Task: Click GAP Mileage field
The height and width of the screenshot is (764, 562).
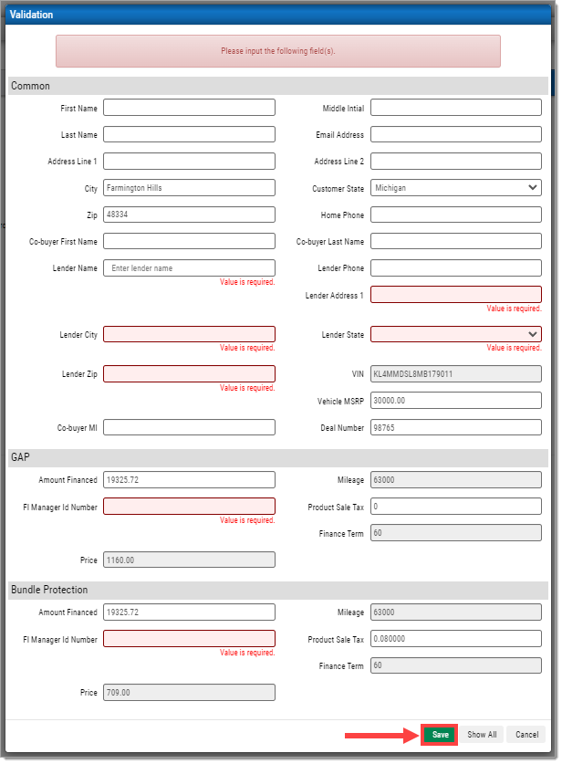Action: (x=456, y=480)
